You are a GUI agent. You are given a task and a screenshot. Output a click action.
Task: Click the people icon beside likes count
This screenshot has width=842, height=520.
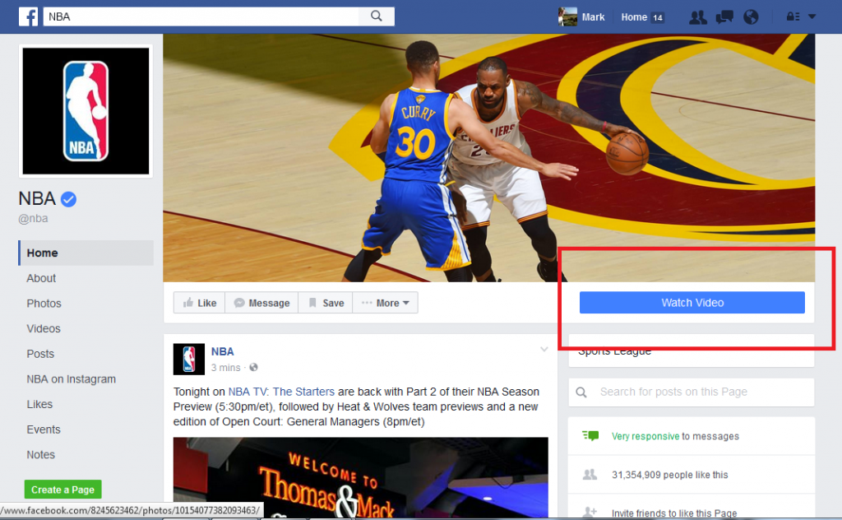[x=590, y=475]
